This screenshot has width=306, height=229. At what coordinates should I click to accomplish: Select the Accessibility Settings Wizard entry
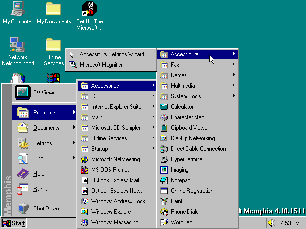click(111, 54)
